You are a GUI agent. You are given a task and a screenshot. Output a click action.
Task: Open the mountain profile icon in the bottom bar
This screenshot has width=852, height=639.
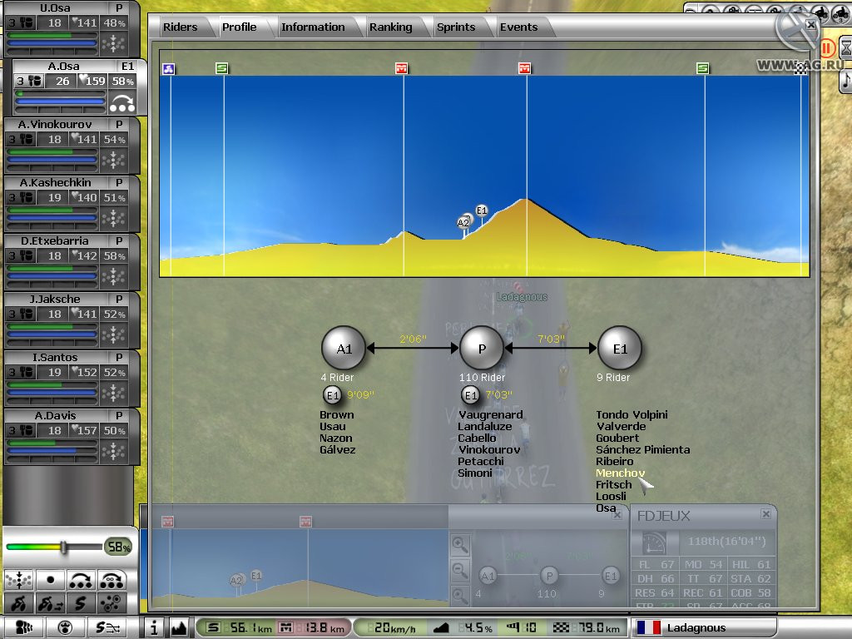click(179, 627)
